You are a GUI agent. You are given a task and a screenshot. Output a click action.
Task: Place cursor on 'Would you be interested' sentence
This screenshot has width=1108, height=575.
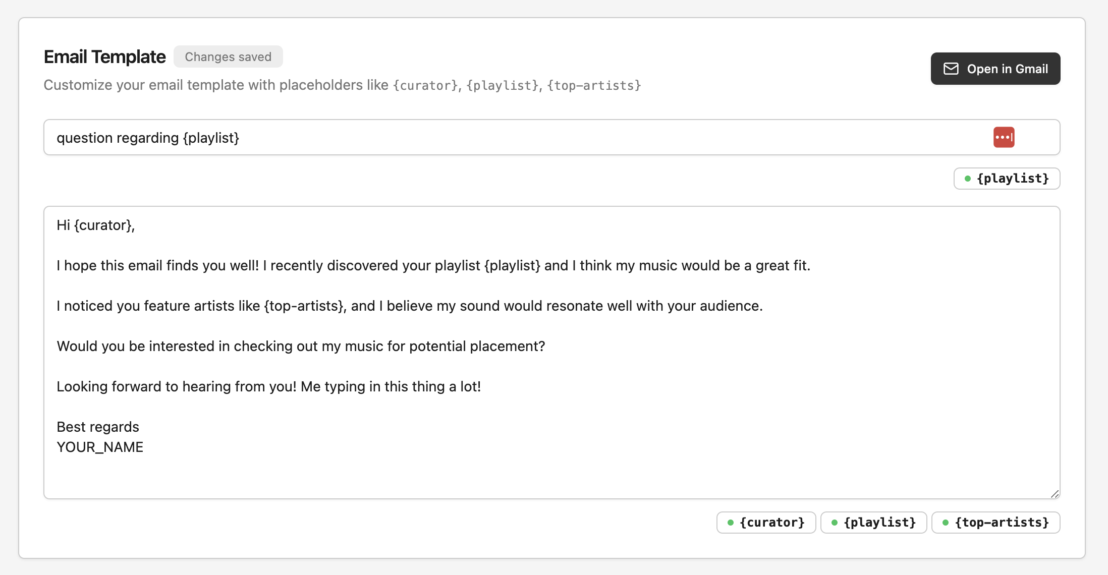point(301,347)
